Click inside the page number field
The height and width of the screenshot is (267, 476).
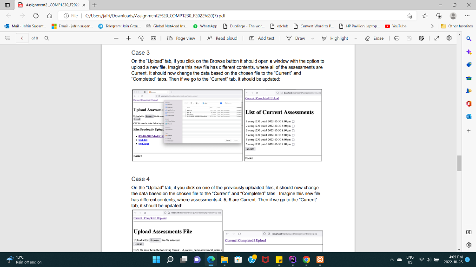(x=22, y=39)
